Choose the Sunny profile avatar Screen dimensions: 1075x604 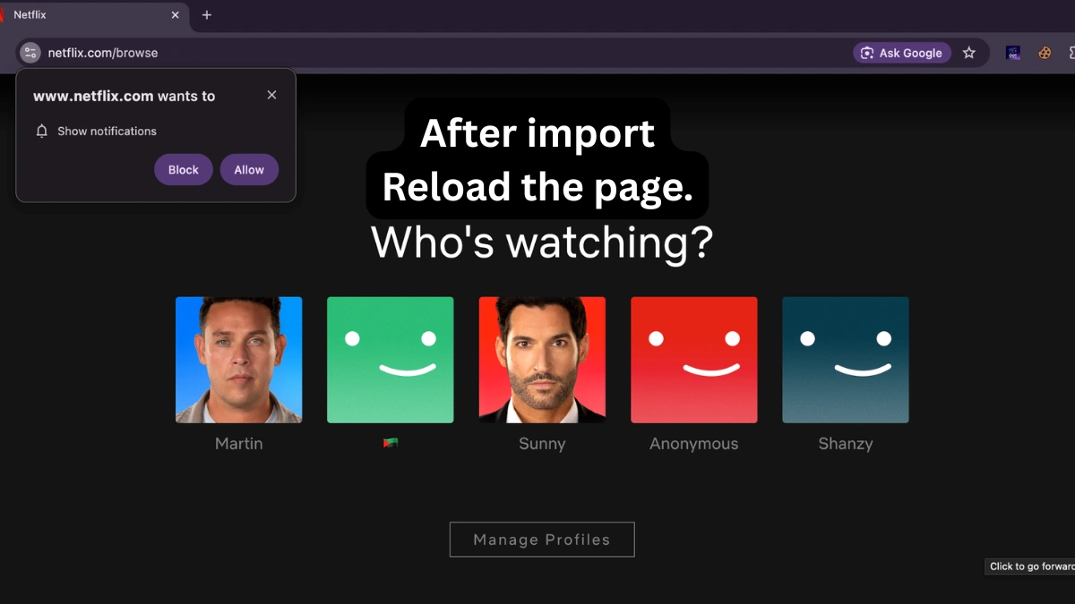(542, 360)
